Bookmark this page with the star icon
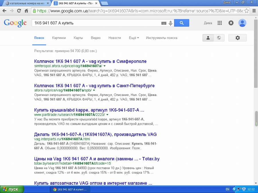 click(x=247, y=11)
